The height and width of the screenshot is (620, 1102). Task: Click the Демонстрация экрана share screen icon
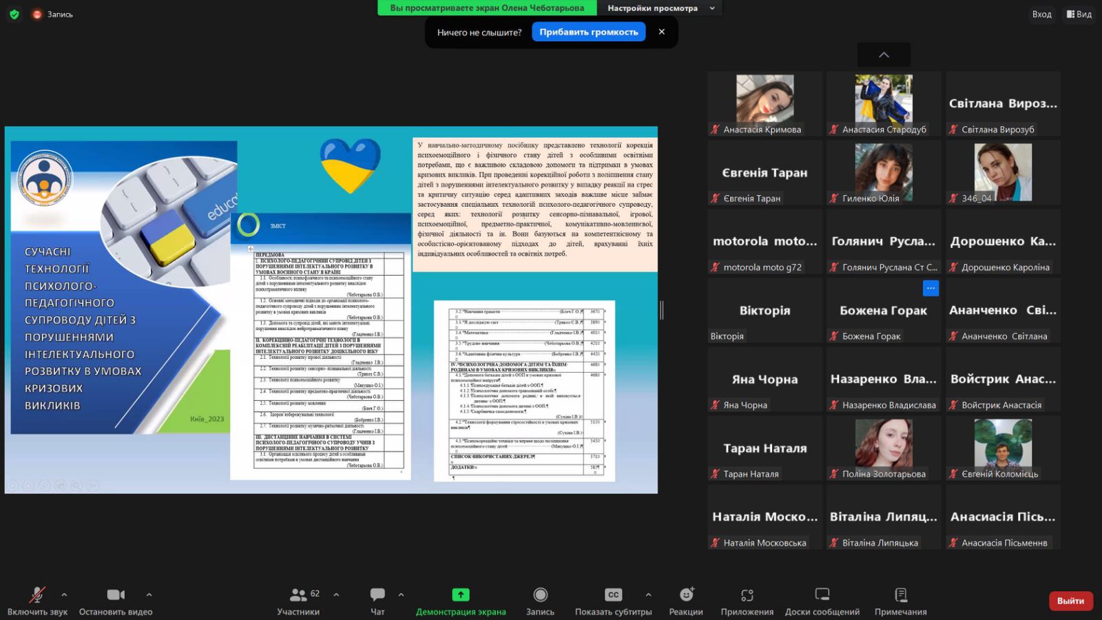click(460, 595)
